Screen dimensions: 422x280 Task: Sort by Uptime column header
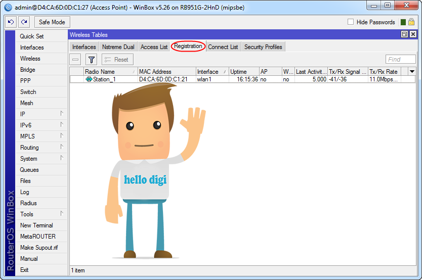tap(244, 71)
